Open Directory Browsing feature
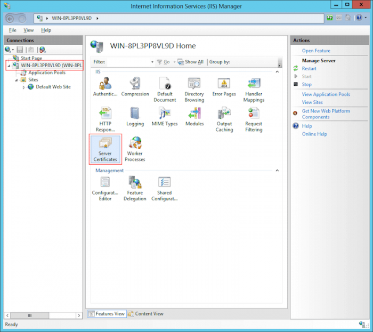The image size is (373, 332). tap(194, 87)
